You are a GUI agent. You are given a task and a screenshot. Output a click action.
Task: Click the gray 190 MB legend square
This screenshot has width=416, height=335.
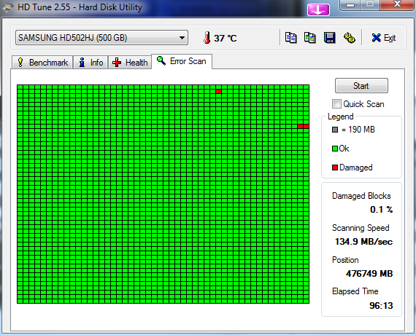coord(335,130)
